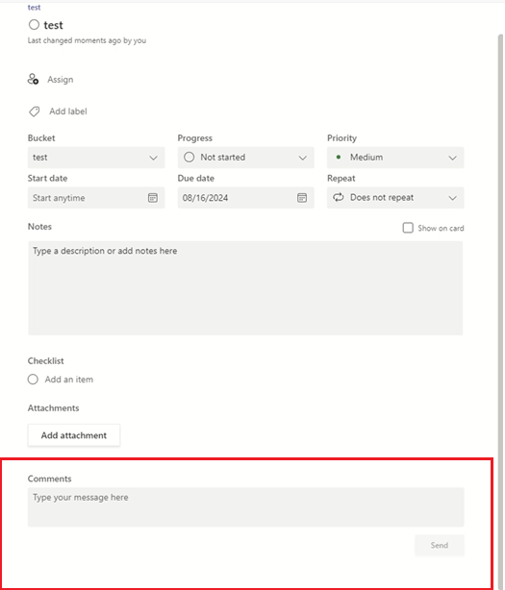Click the task title test
505x590 pixels.
pyautogui.click(x=54, y=25)
